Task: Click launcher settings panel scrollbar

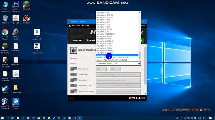Action: pos(145,66)
